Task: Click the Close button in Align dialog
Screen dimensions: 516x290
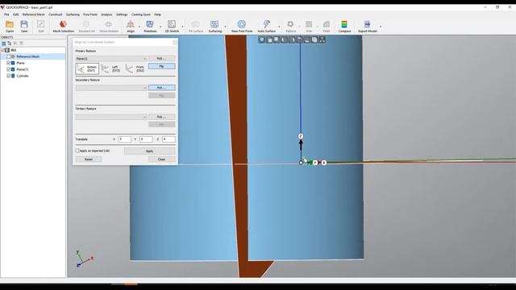Action: [x=161, y=159]
